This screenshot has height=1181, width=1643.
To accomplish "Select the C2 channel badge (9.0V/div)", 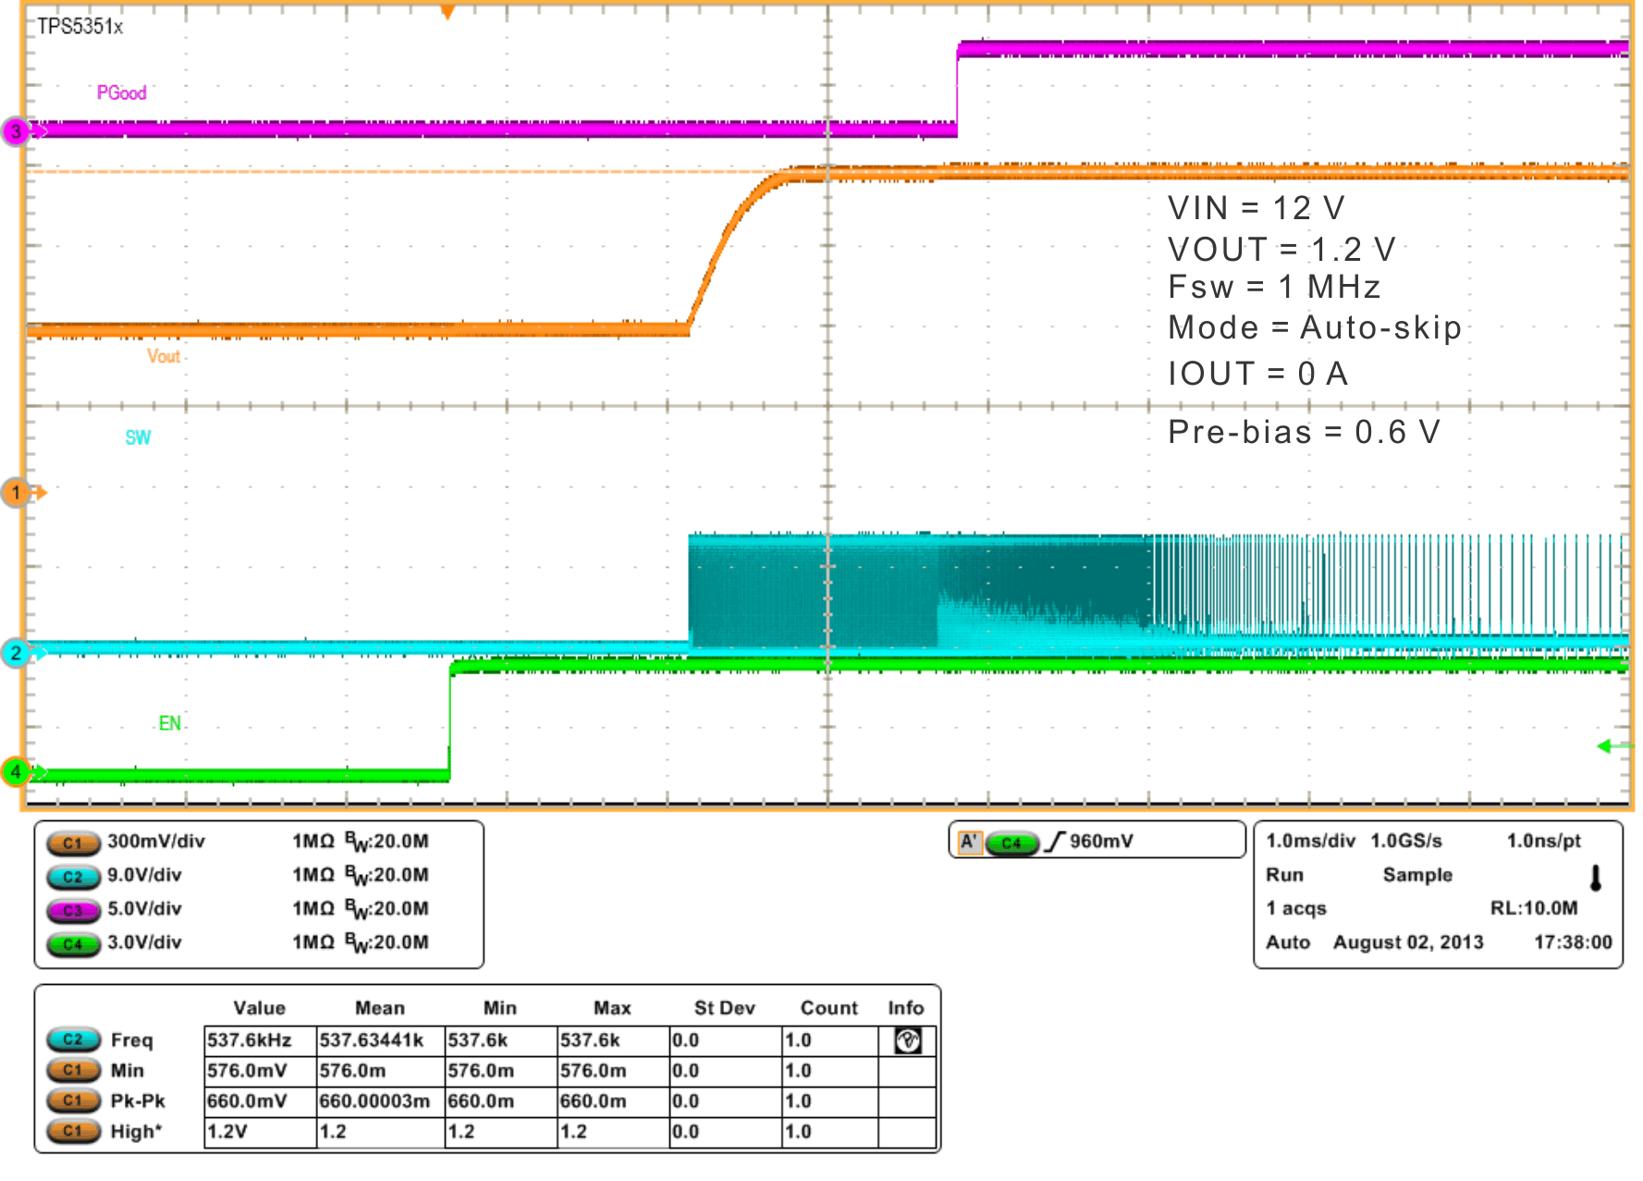I will pyautogui.click(x=74, y=875).
